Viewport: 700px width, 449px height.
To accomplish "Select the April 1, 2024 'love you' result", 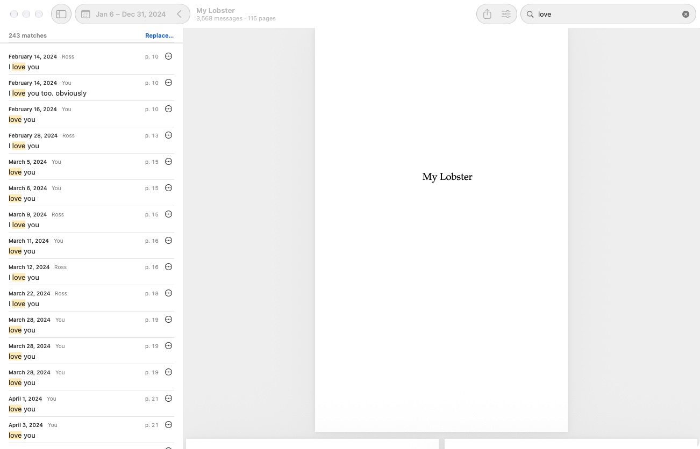I will click(x=91, y=404).
